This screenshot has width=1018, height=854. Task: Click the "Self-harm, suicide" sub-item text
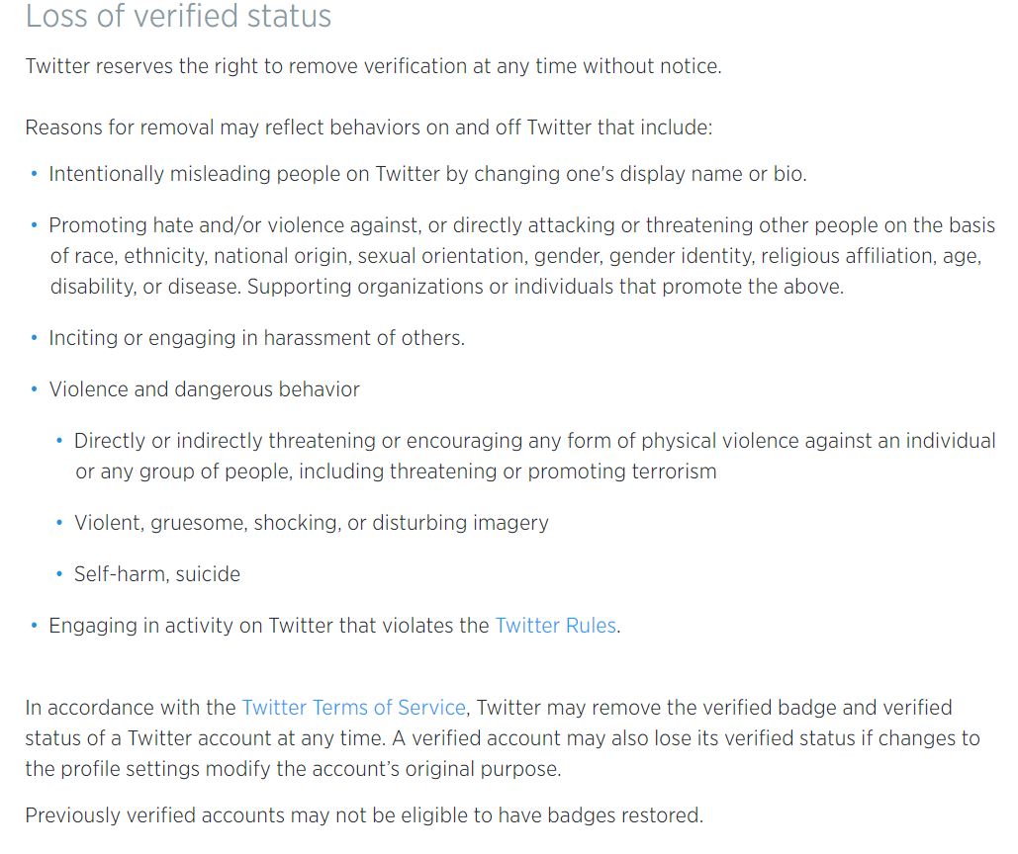156,574
